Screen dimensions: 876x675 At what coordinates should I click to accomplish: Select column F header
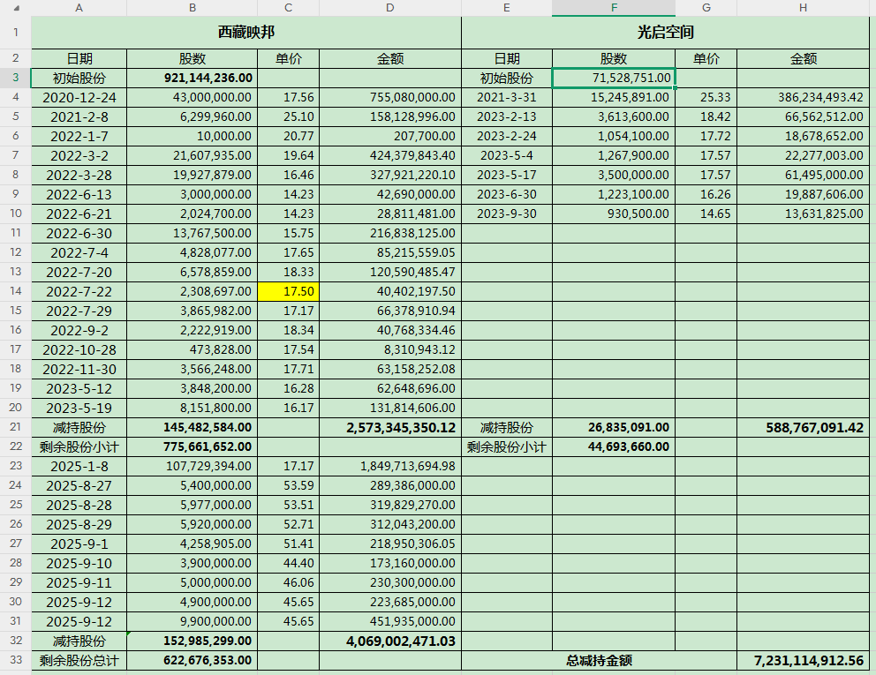(614, 8)
